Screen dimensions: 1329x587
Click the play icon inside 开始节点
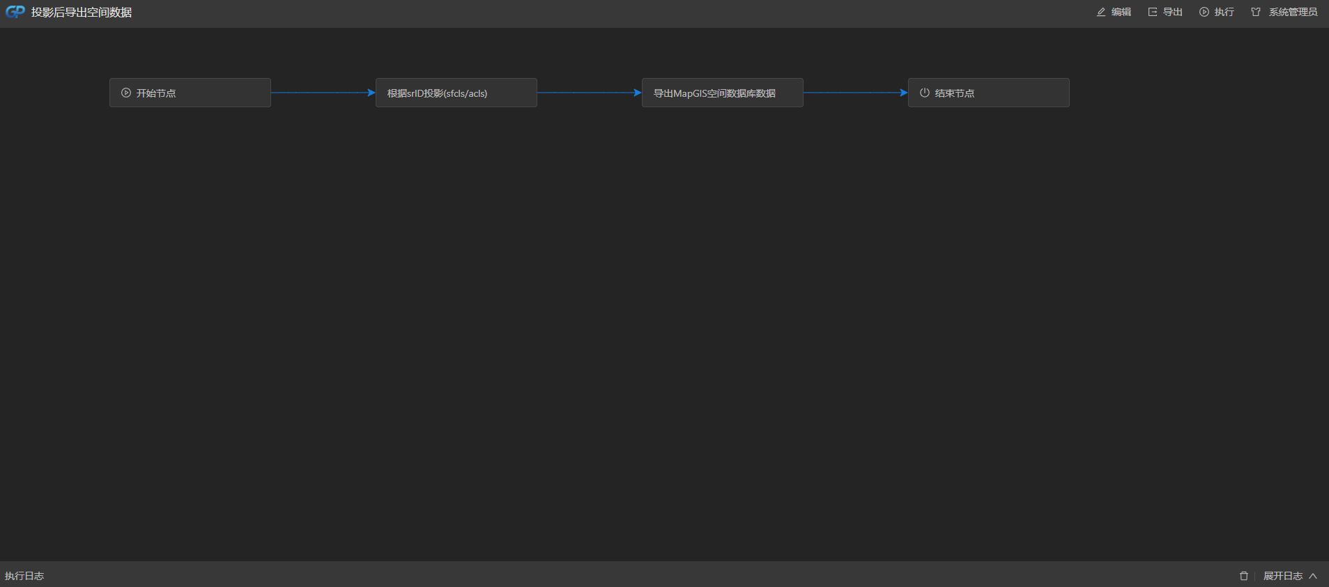click(x=126, y=93)
